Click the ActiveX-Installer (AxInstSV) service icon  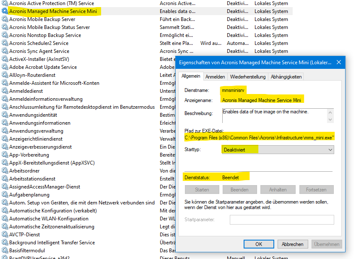click(5, 59)
